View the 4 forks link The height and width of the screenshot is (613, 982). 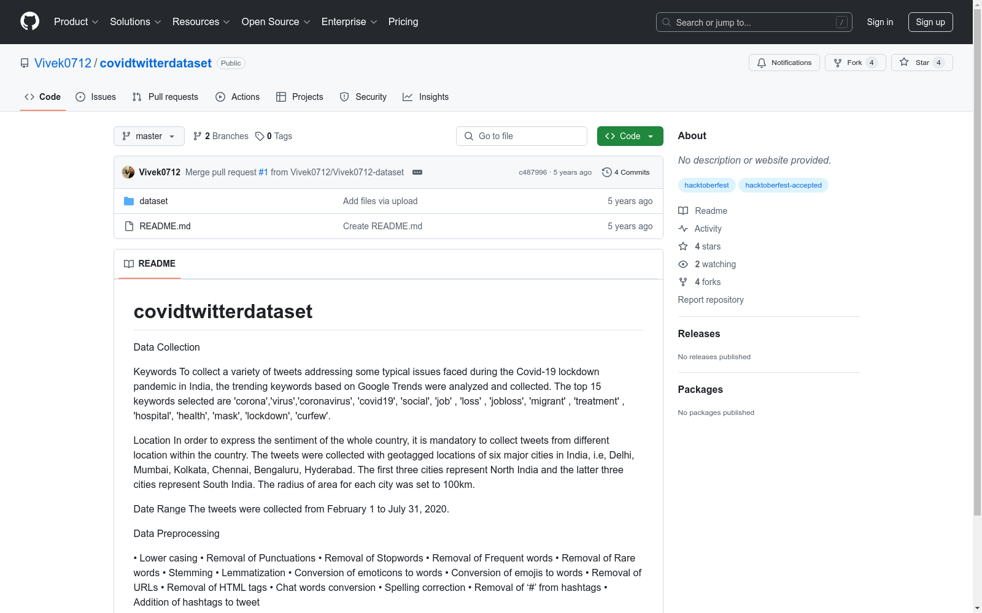(x=700, y=282)
